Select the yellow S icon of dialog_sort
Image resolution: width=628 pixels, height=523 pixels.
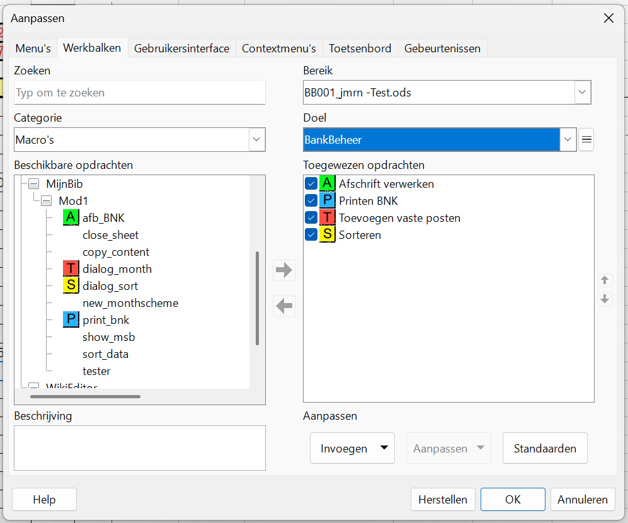click(71, 286)
